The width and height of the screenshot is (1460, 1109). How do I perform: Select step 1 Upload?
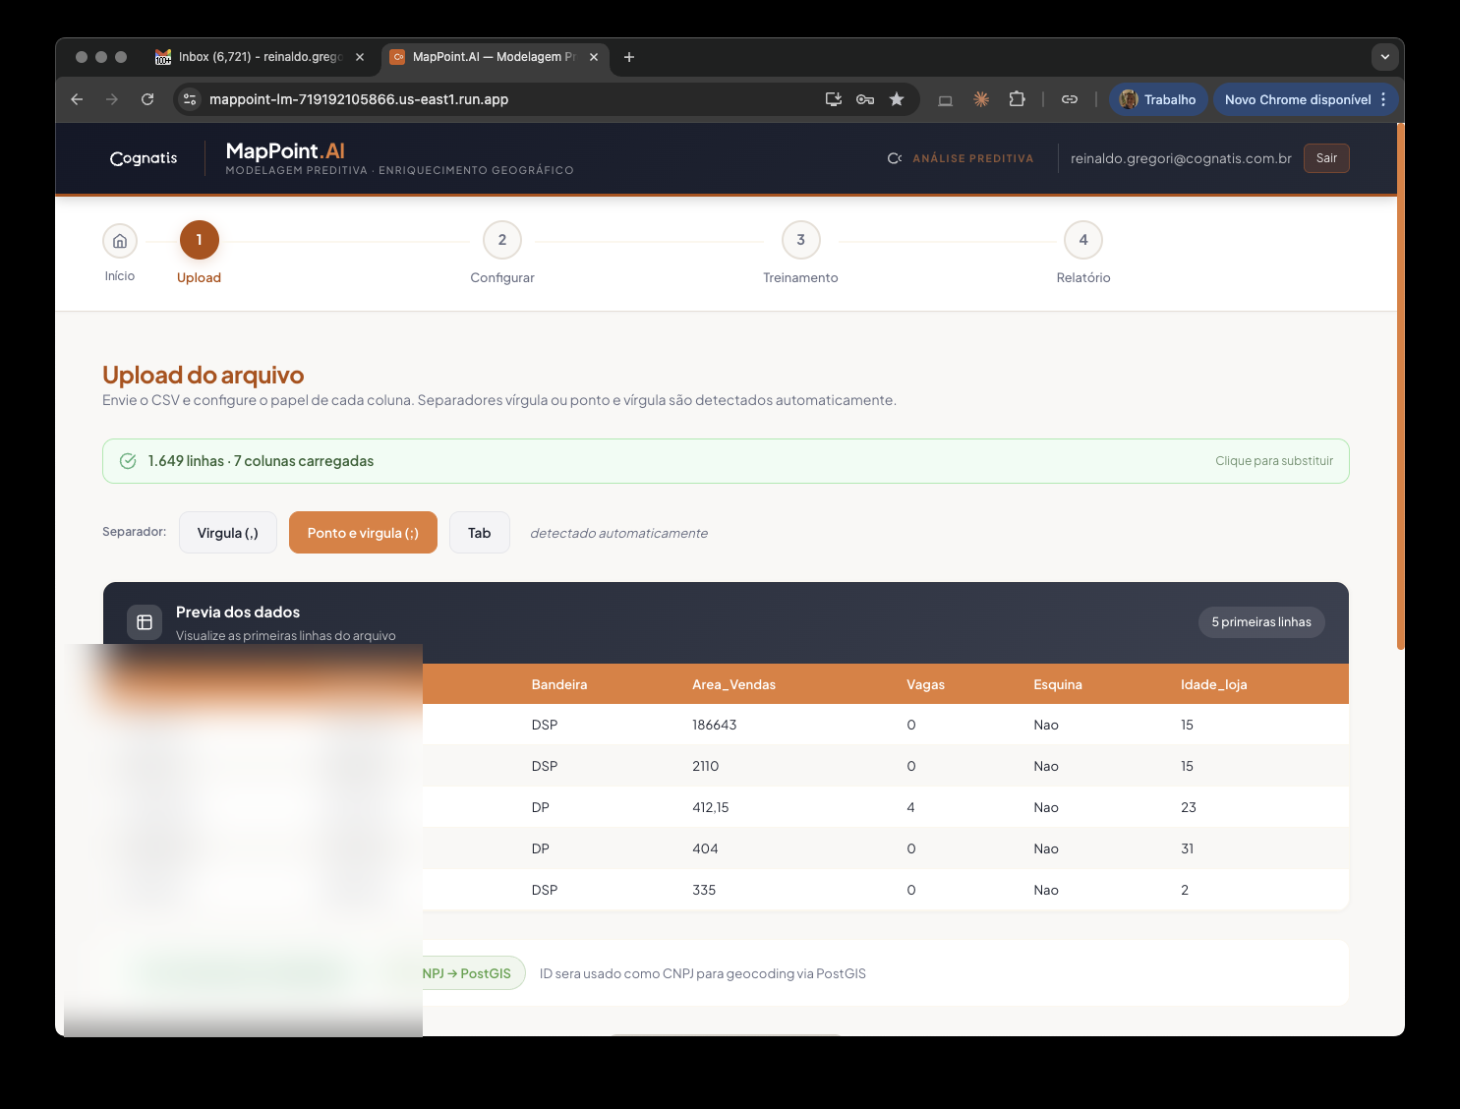tap(199, 253)
